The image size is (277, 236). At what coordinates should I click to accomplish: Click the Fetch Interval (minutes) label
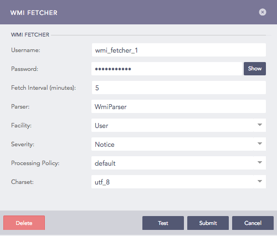coord(44,88)
